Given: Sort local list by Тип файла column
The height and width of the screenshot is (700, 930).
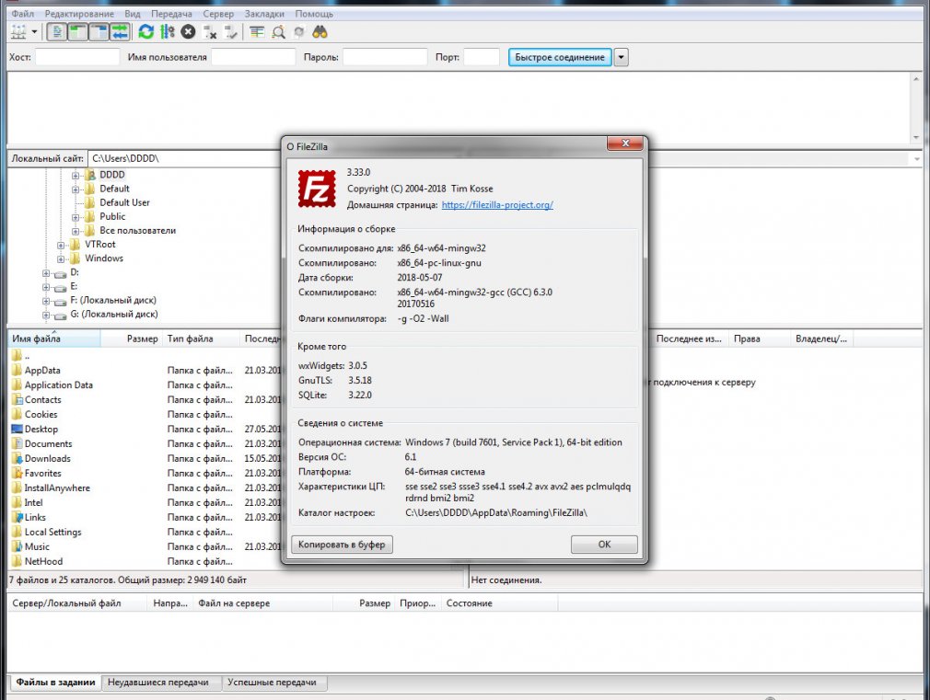Looking at the screenshot, I should pos(201,339).
